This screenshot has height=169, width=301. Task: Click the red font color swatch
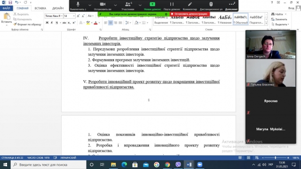click(95, 23)
